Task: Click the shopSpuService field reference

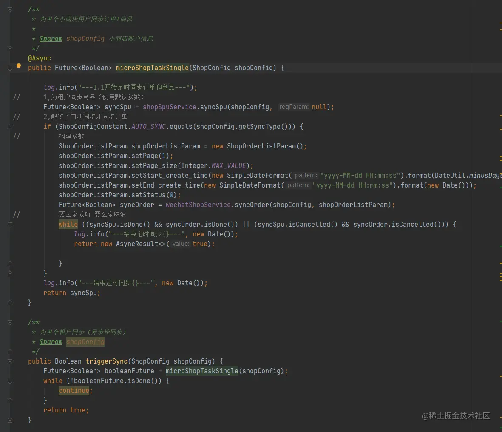Action: (x=169, y=107)
